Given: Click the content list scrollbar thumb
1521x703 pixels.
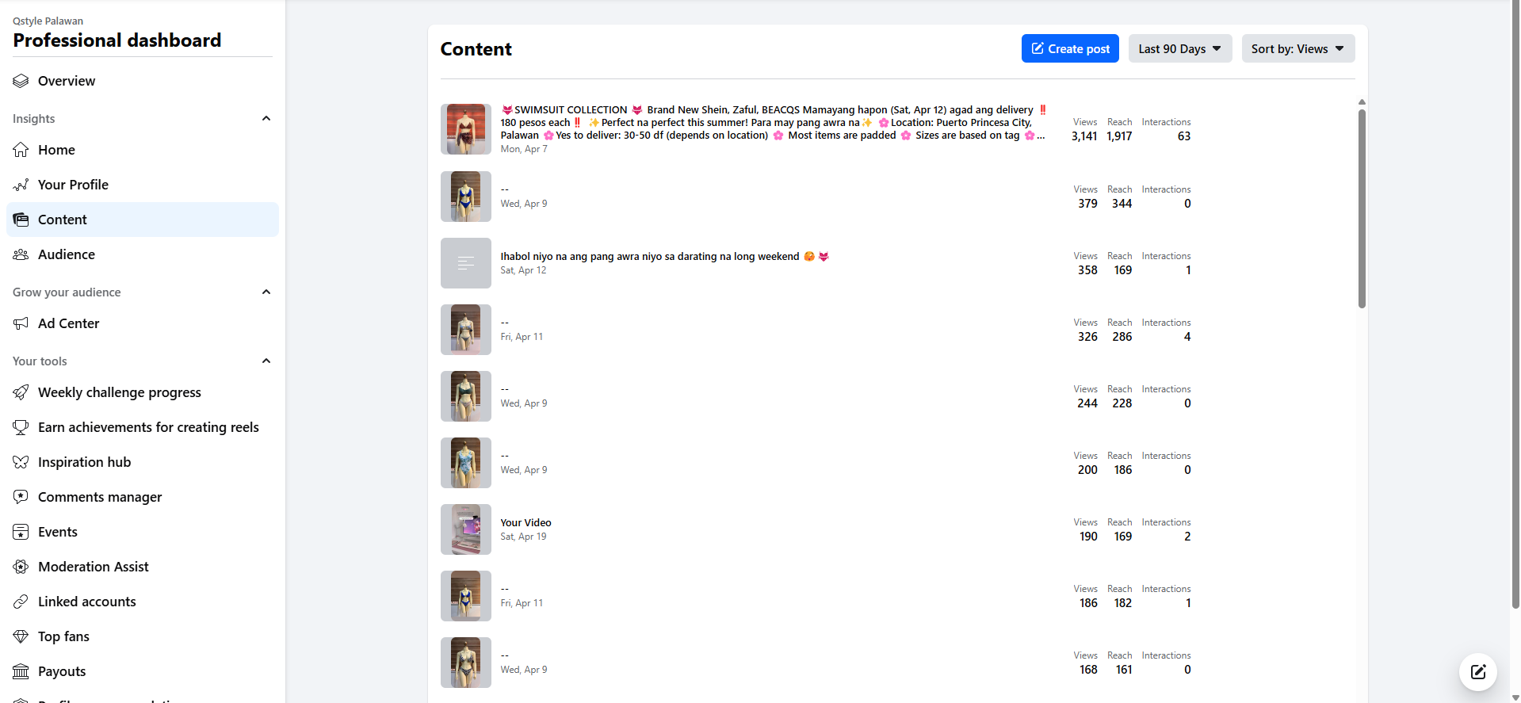Looking at the screenshot, I should click(x=1362, y=208).
